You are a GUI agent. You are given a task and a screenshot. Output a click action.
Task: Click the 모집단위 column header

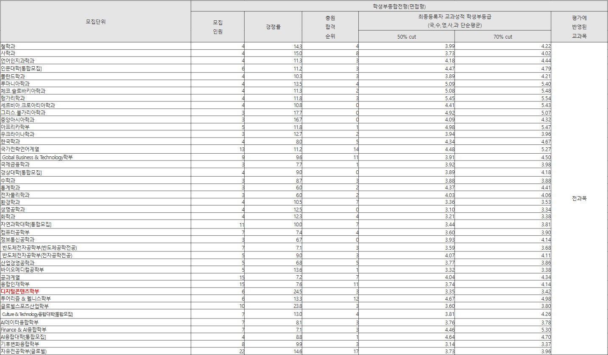click(95, 22)
